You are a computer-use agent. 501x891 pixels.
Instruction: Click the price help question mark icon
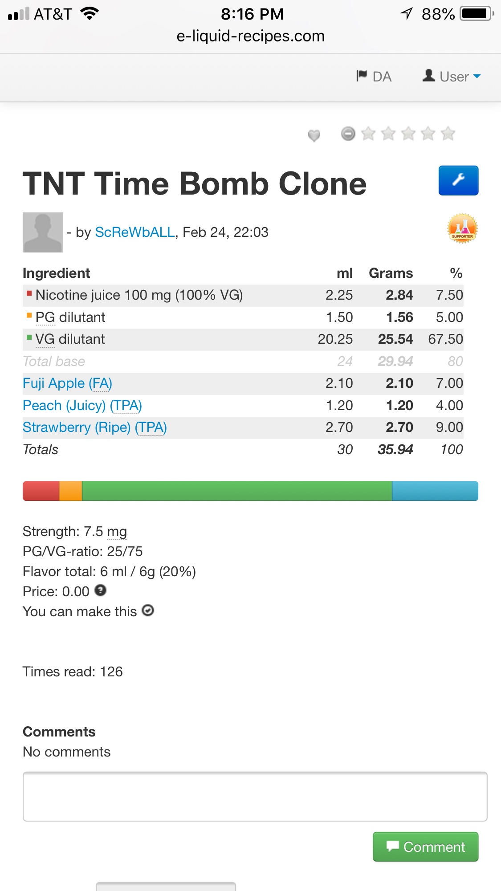101,590
